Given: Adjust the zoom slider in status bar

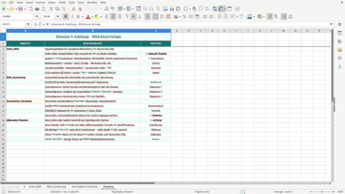Looking at the screenshot, I should (322, 192).
